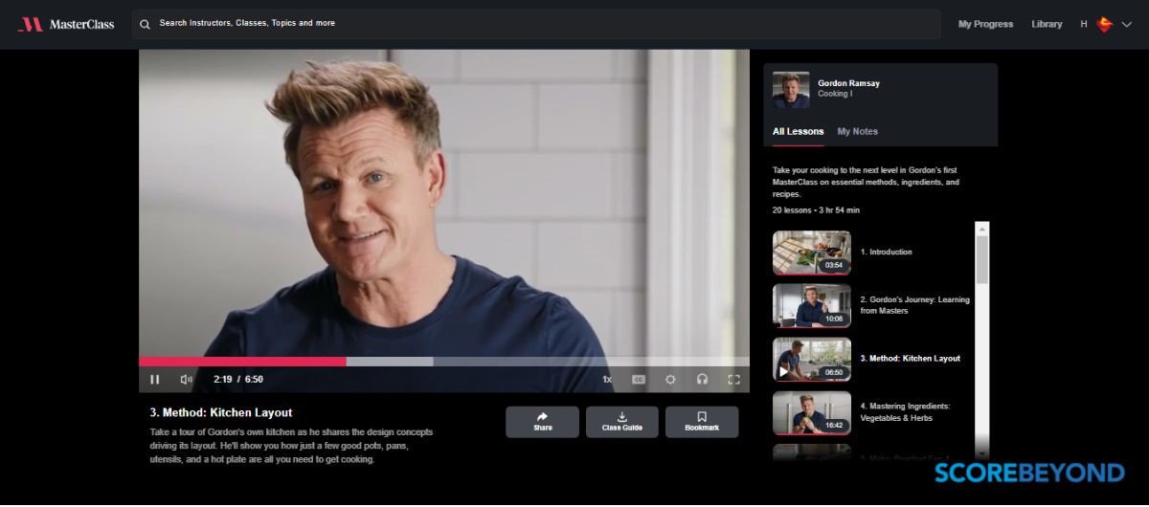Click lesson list scrollbar up arrow
The width and height of the screenshot is (1149, 507).
[981, 229]
